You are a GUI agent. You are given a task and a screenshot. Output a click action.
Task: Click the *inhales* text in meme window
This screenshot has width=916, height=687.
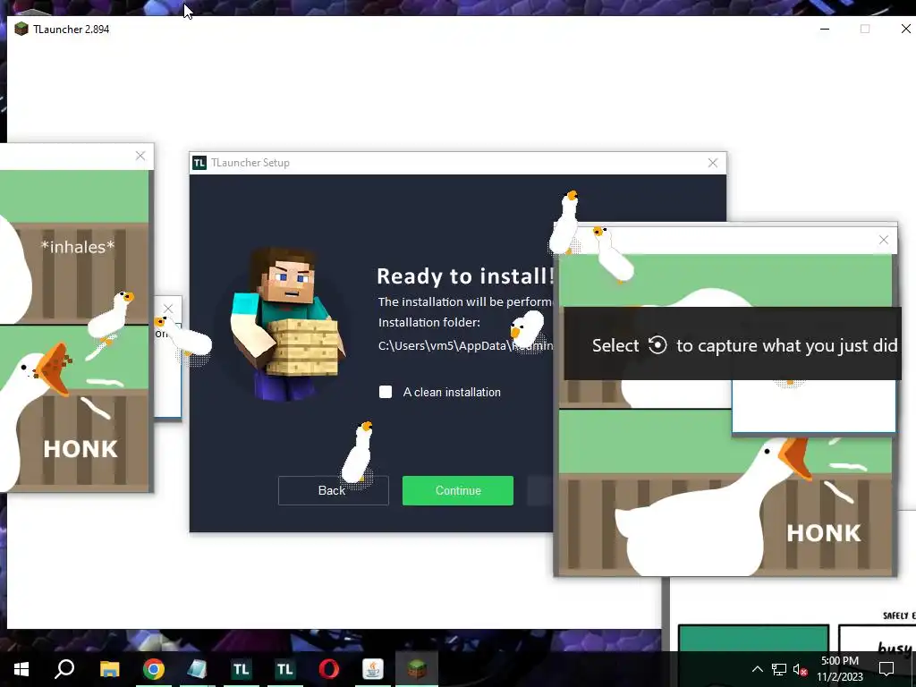pos(78,247)
